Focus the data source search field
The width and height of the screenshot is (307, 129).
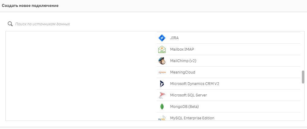(x=156, y=24)
